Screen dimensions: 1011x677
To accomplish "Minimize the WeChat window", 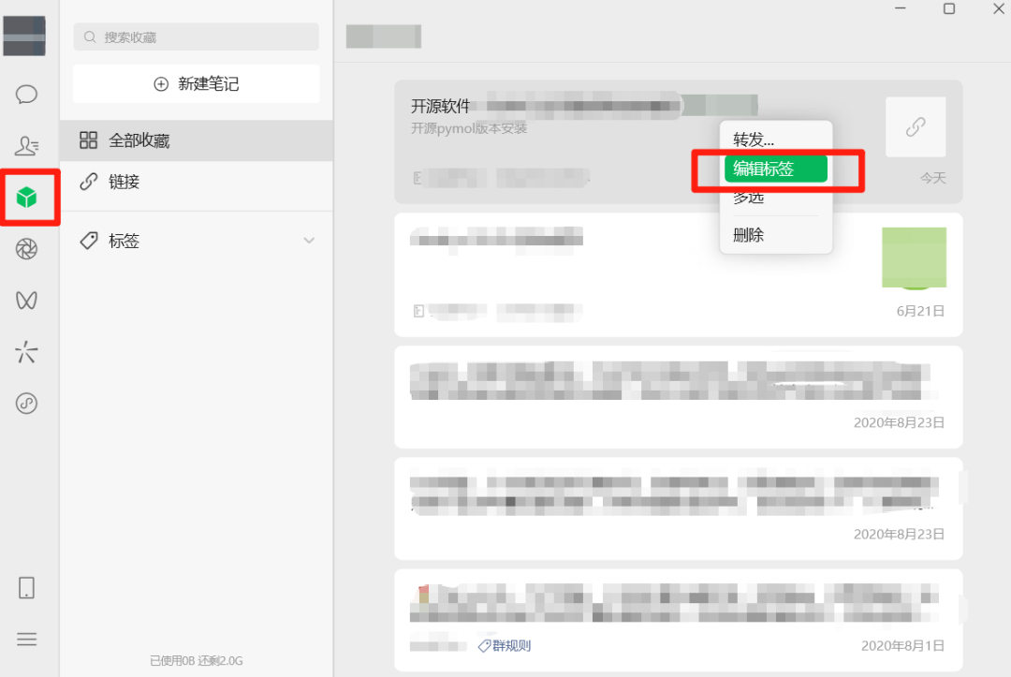I will pos(901,8).
